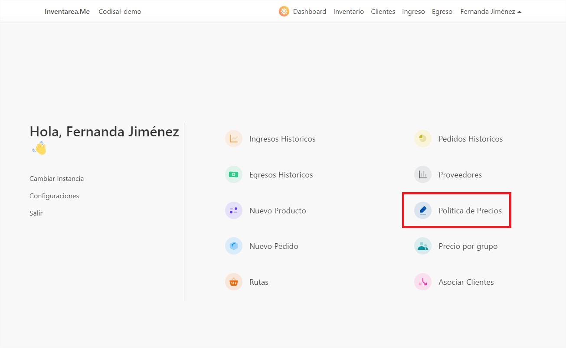The height and width of the screenshot is (348, 566).
Task: Click Salir to log out
Action: [x=36, y=213]
